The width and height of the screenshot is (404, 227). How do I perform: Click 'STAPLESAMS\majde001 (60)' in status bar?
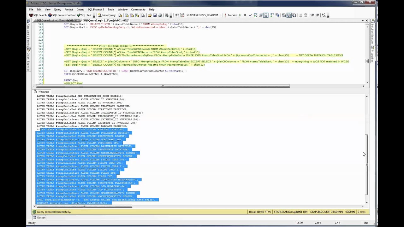[x=290, y=212]
